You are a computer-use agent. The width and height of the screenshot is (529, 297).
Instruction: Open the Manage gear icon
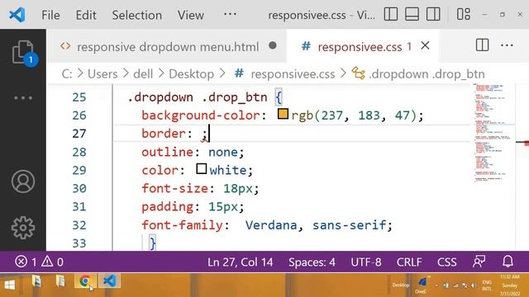[23, 228]
